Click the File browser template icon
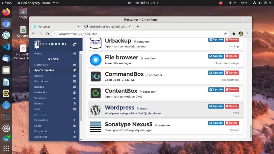The image size is (274, 154). 96,60
